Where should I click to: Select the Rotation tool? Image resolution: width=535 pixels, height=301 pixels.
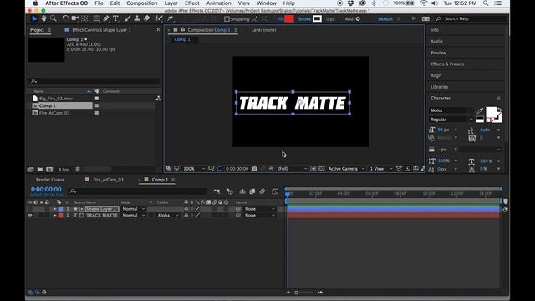coord(65,18)
